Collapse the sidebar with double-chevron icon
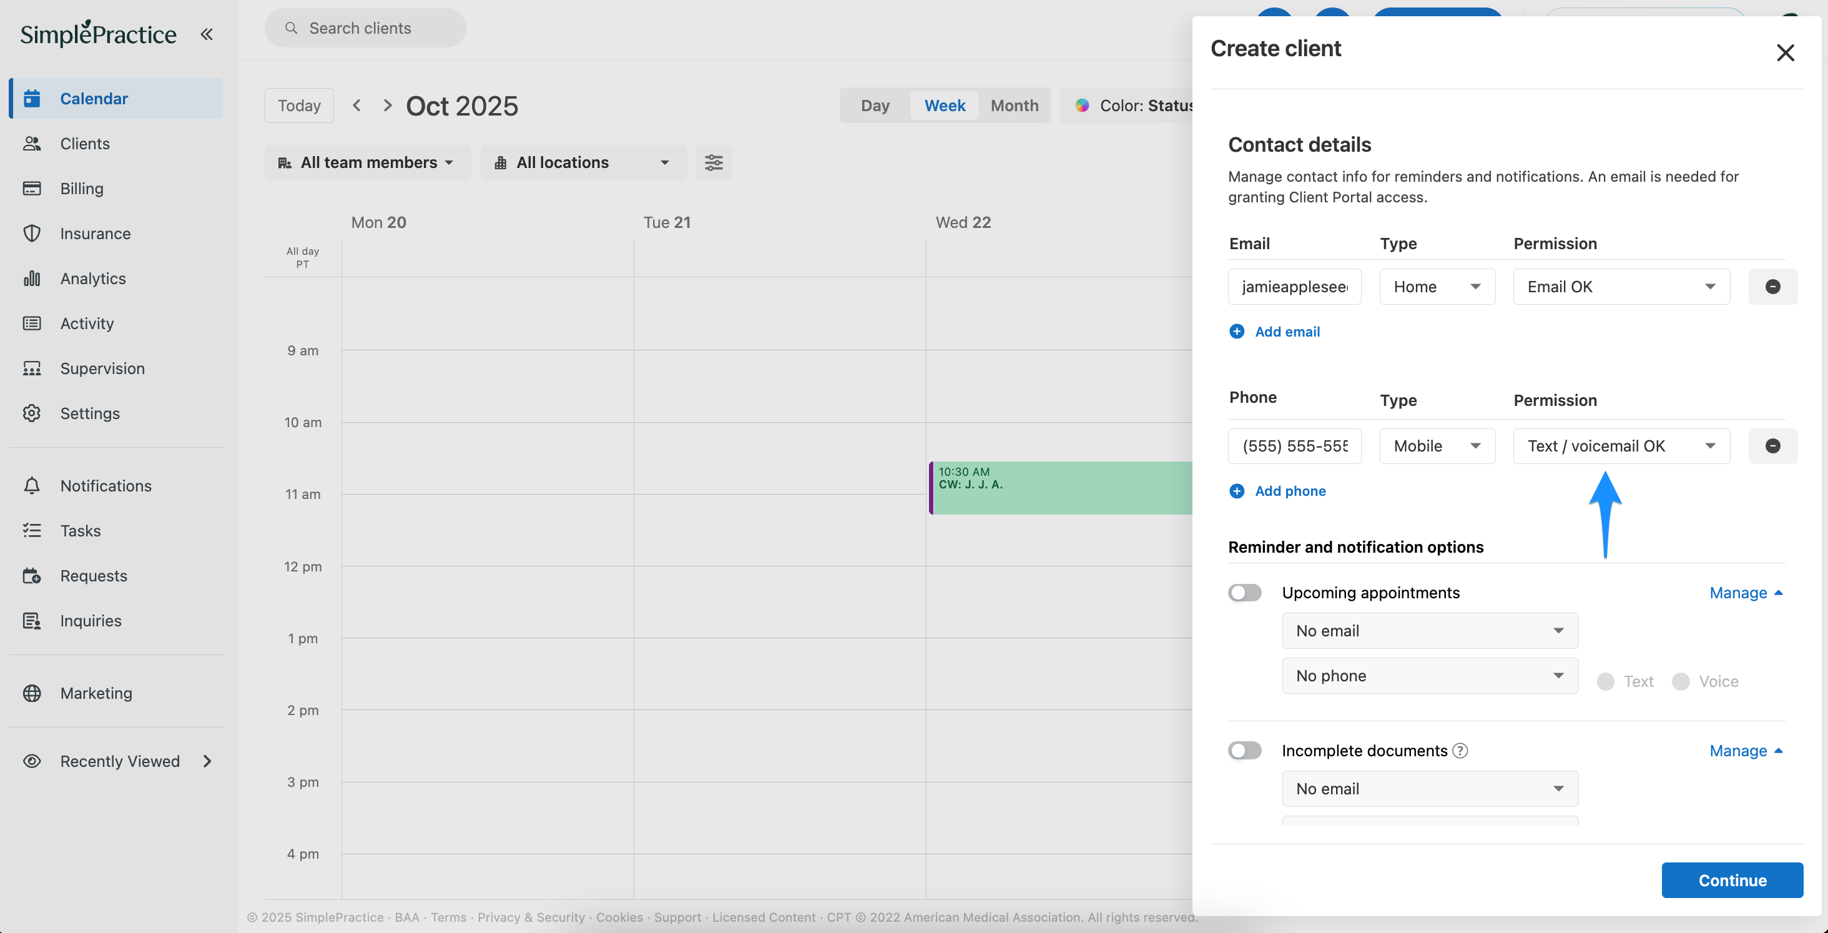Image resolution: width=1828 pixels, height=933 pixels. (x=207, y=34)
